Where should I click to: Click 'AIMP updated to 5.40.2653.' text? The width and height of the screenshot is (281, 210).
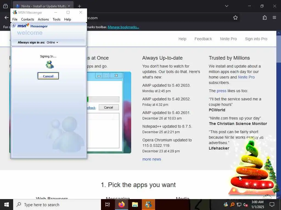point(166,85)
